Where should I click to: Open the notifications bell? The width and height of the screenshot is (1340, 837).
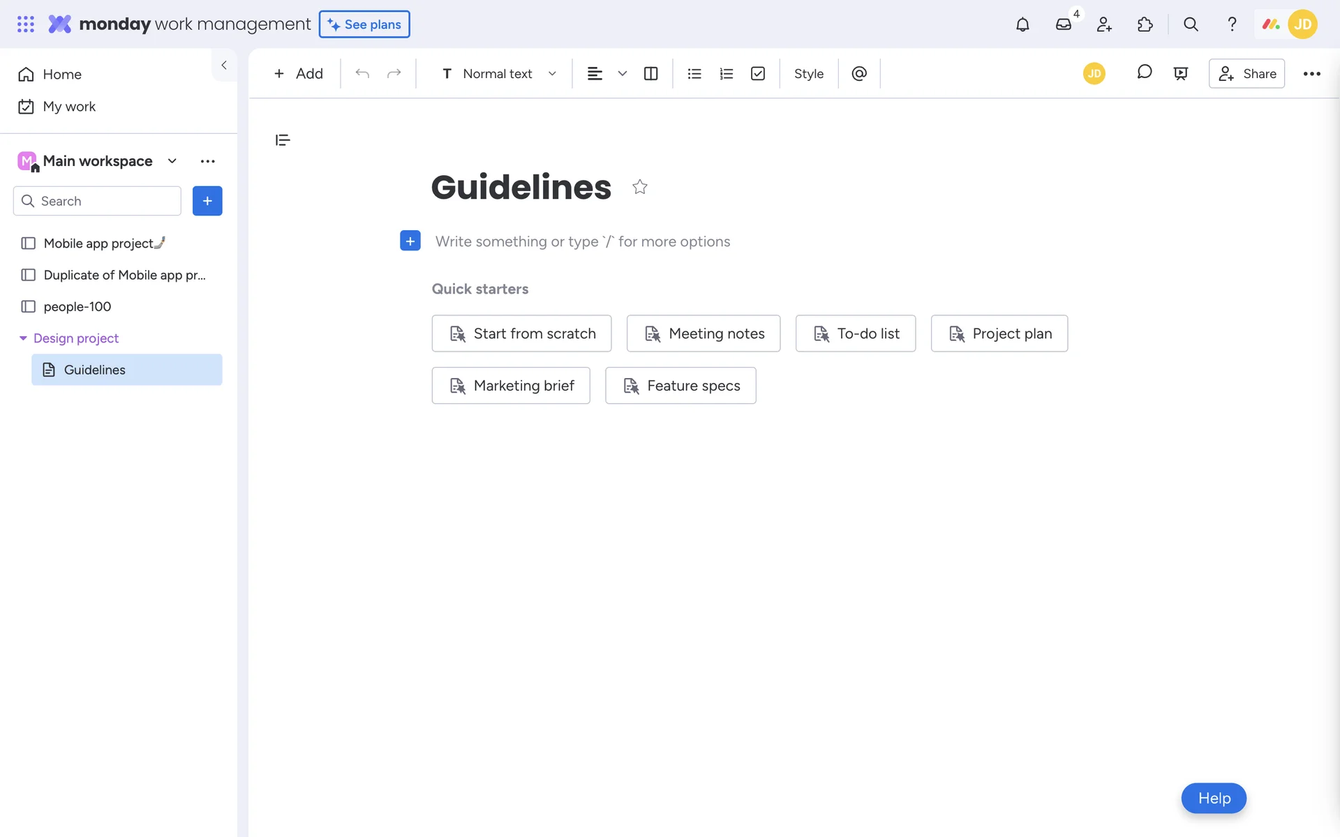(1022, 24)
